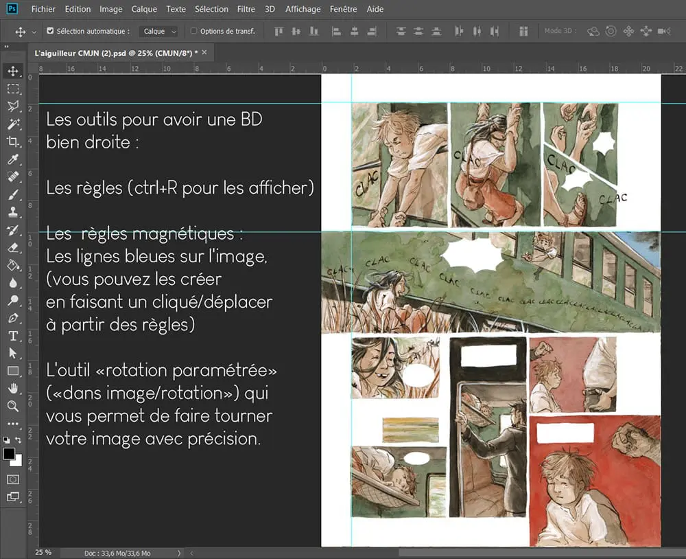Open the Move tool preset picker arrow
686x559 pixels.
pyautogui.click(x=34, y=32)
